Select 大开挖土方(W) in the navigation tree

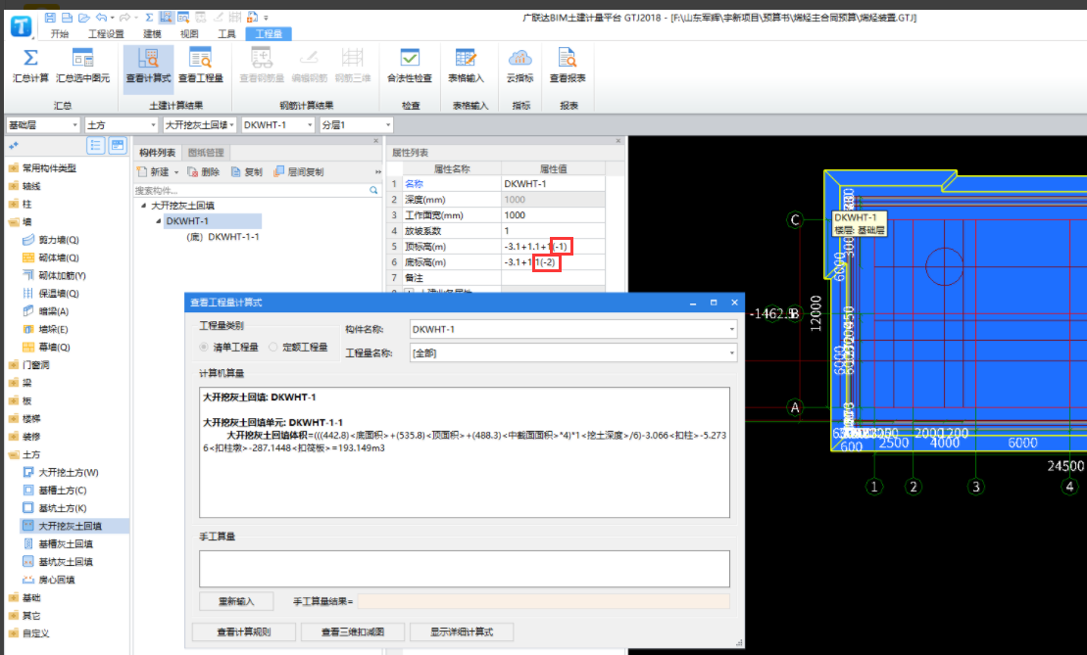[68, 472]
